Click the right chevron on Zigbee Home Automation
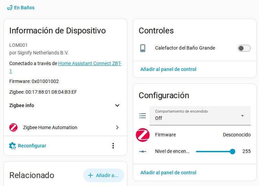The image size is (259, 186). coord(117,127)
